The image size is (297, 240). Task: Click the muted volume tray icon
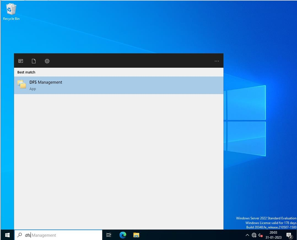click(260, 235)
